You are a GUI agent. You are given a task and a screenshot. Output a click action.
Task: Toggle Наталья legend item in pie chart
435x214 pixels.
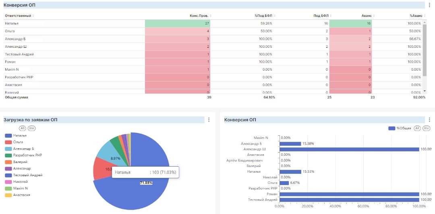(16, 135)
